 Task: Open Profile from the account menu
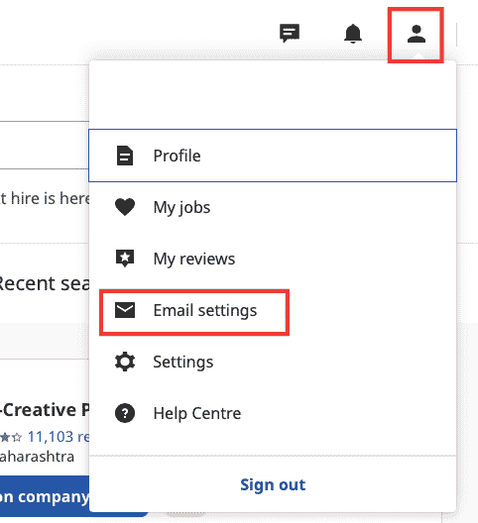273,156
